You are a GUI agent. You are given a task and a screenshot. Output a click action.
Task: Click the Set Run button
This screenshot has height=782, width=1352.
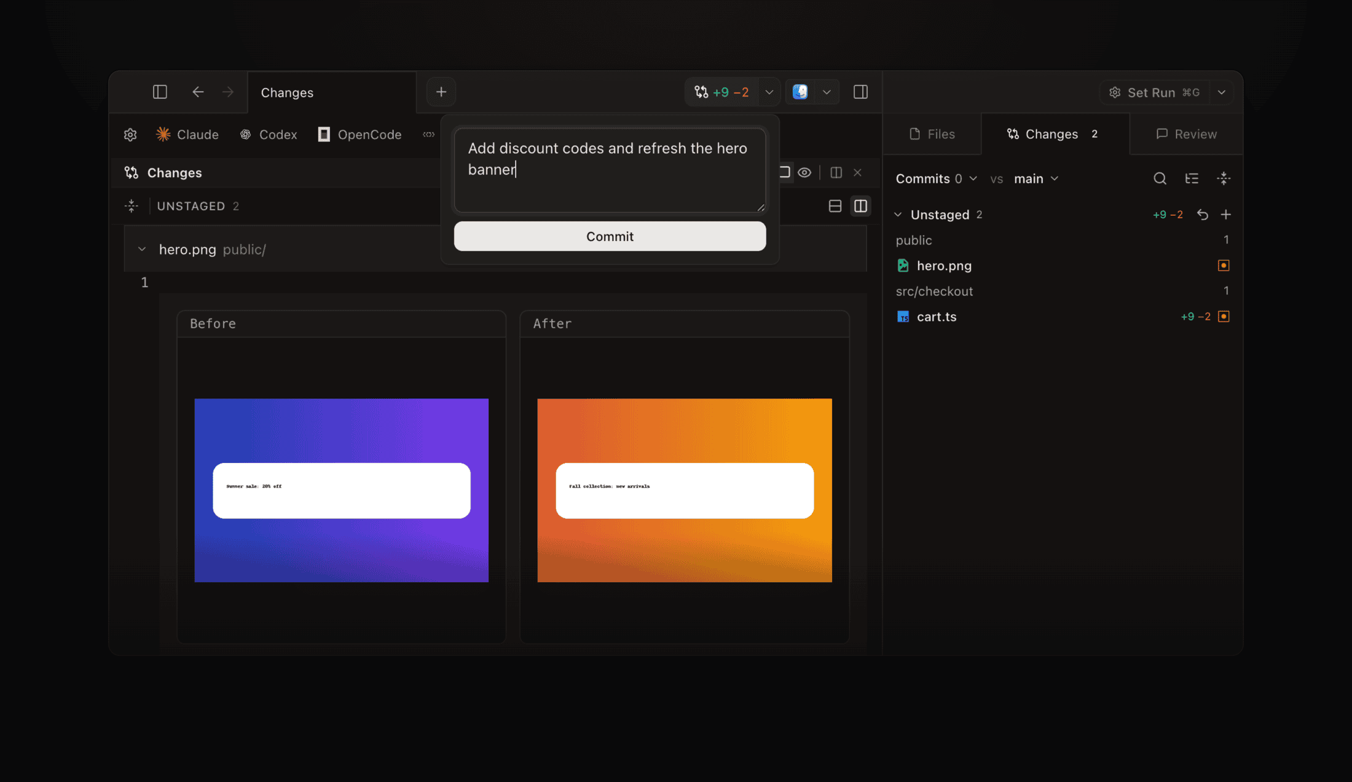coord(1155,92)
